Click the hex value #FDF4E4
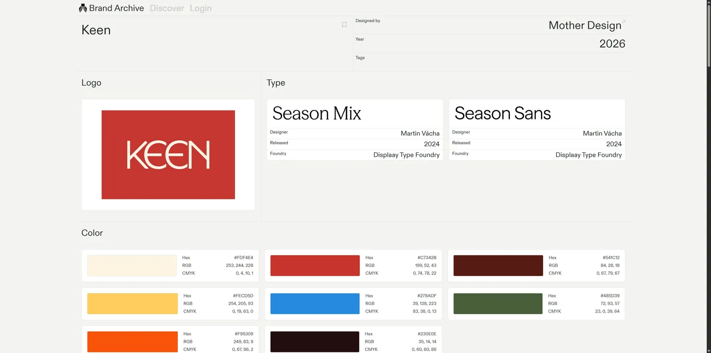Screen dimensions: 711x353 pyautogui.click(x=244, y=258)
